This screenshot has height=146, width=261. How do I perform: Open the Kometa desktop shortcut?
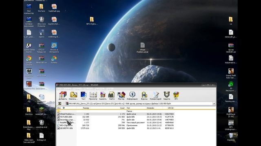(54, 60)
